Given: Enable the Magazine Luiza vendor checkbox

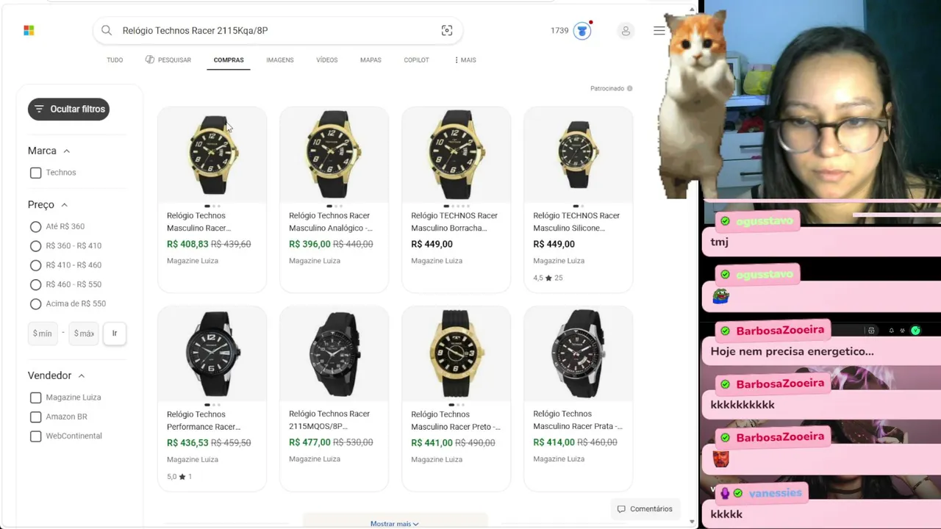Looking at the screenshot, I should [35, 397].
